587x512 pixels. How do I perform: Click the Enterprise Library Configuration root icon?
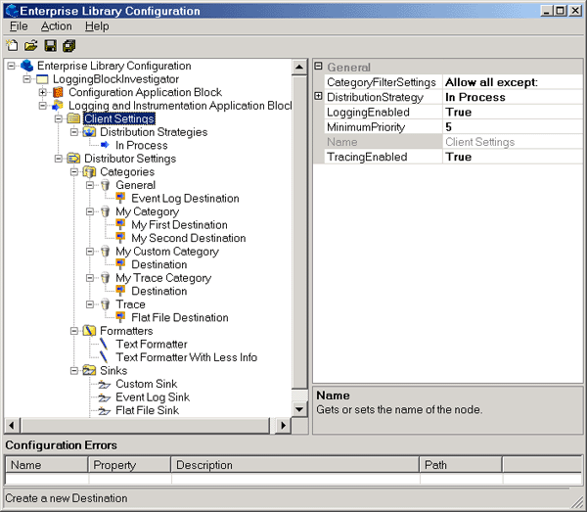point(27,66)
